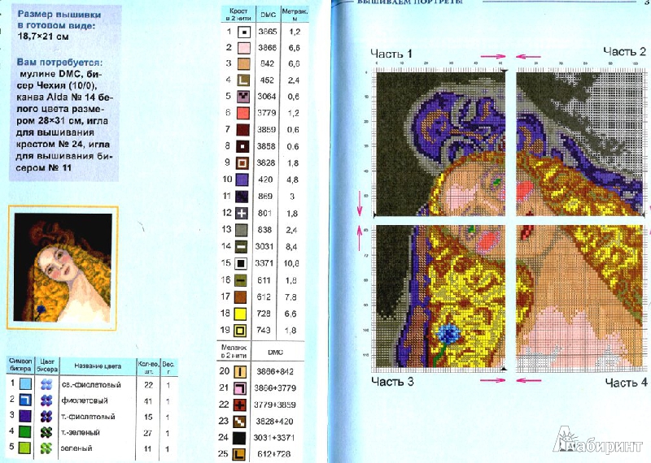The width and height of the screenshot is (651, 463).
Task: Click DMC code '3858' in the legend
Action: (x=266, y=146)
